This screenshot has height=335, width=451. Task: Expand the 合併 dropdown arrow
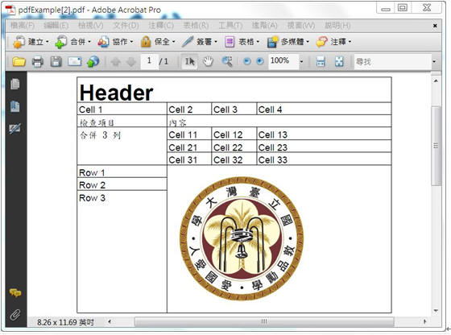89,42
